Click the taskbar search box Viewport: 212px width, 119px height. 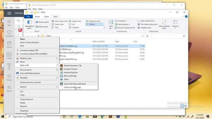click(x=33, y=116)
